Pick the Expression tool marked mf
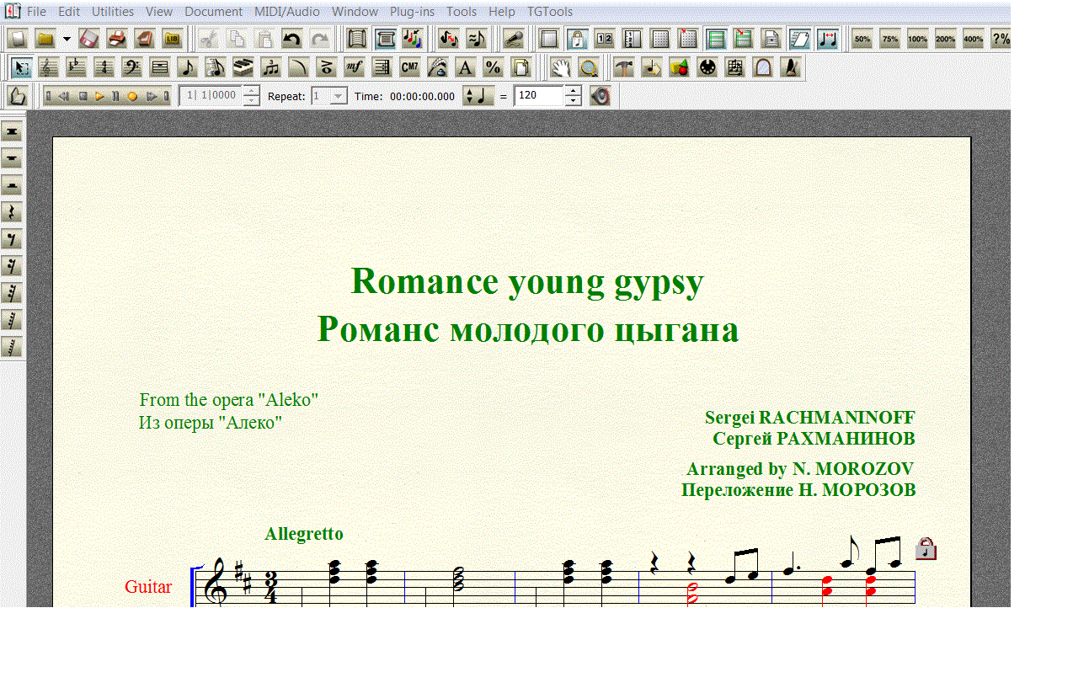1073x688 pixels. [x=355, y=67]
